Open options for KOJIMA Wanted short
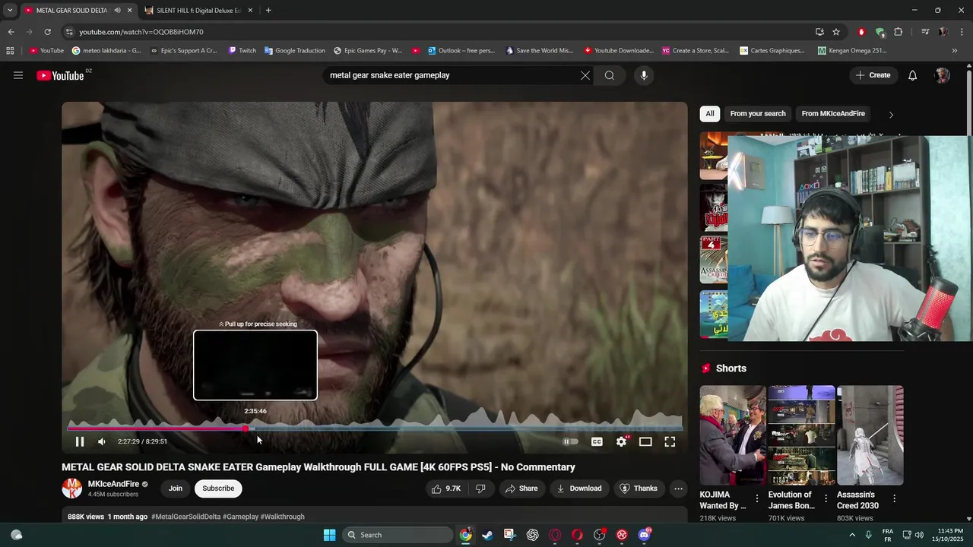Image resolution: width=973 pixels, height=547 pixels. (757, 499)
